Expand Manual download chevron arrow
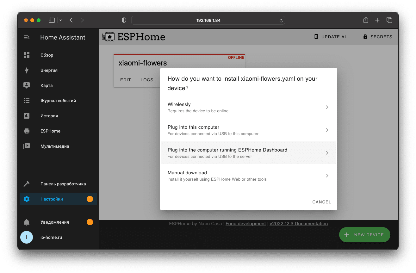Image resolution: width=416 pixels, height=273 pixels. click(327, 176)
